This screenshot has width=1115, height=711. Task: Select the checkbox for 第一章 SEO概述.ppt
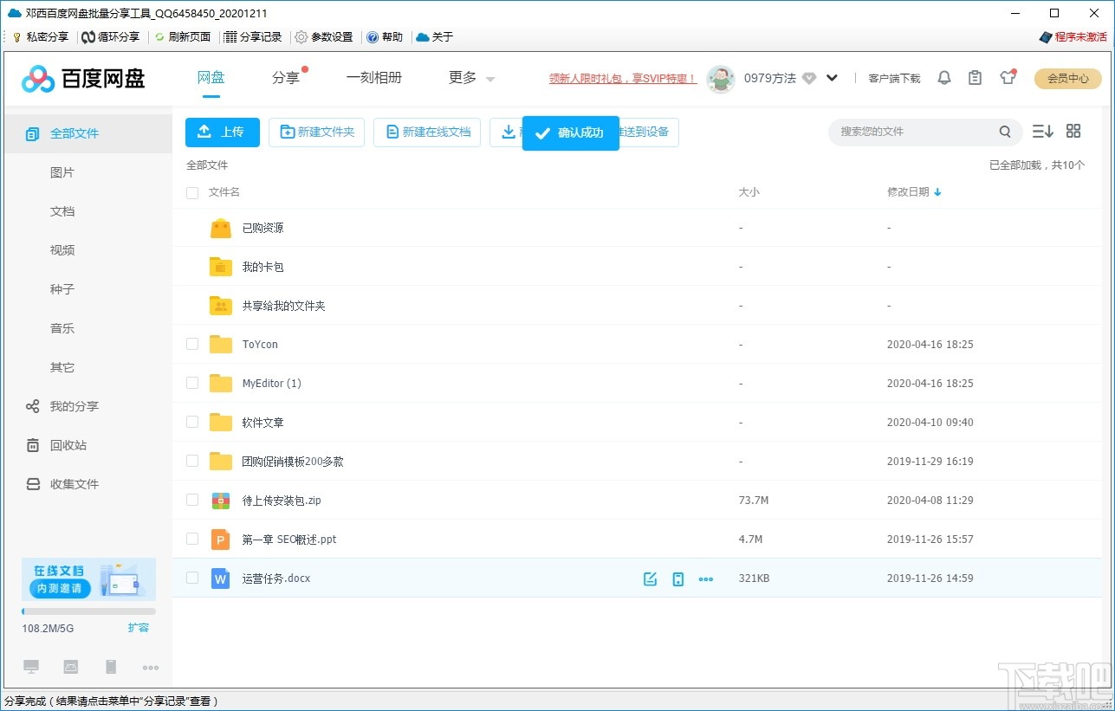click(x=192, y=539)
